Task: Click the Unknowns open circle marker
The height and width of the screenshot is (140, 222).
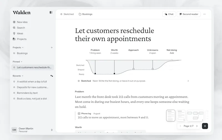Action: tap(153, 69)
